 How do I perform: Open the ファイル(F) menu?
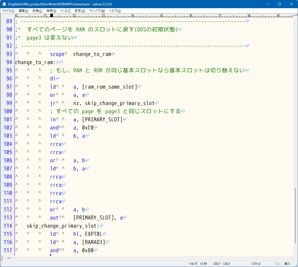coord(8,11)
